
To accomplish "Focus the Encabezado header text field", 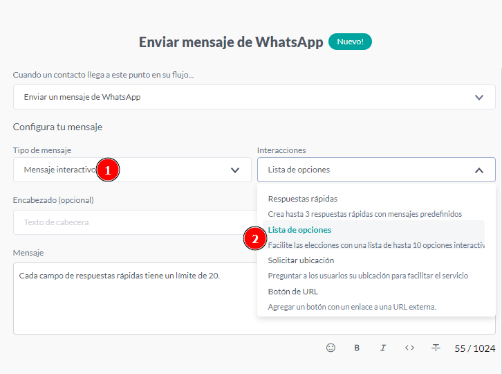I will (x=131, y=222).
